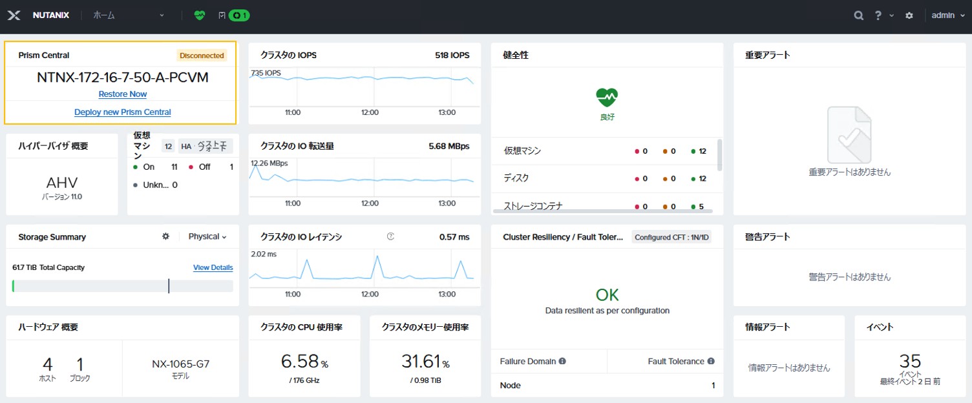Open the health heart icon in top bar
The image size is (972, 403).
click(200, 15)
